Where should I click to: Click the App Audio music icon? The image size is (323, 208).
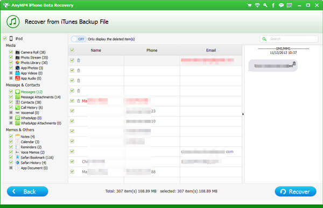pos(18,78)
